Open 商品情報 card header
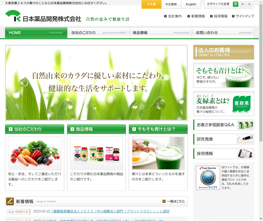Viewport: 263px width, 221px height. point(96,129)
